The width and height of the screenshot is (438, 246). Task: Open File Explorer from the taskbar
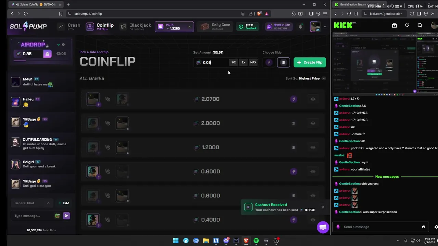pos(206,241)
